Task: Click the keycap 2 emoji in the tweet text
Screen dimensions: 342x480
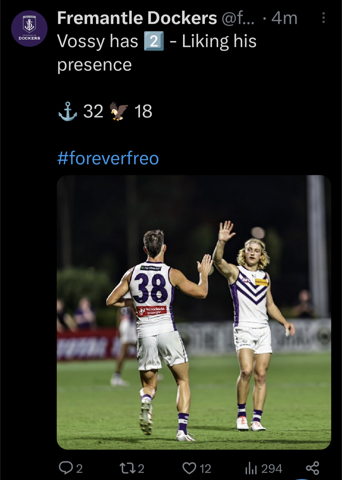Action: coord(154,41)
